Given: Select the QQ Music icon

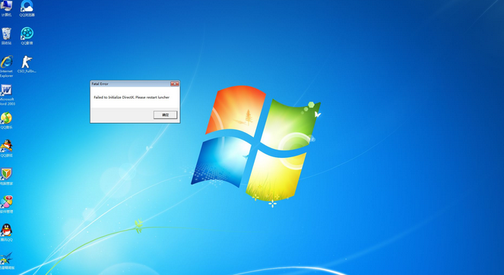Looking at the screenshot, I should (x=6, y=119).
